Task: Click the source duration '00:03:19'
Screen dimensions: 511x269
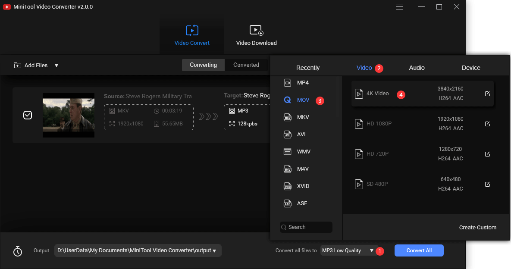Action: coord(172,111)
